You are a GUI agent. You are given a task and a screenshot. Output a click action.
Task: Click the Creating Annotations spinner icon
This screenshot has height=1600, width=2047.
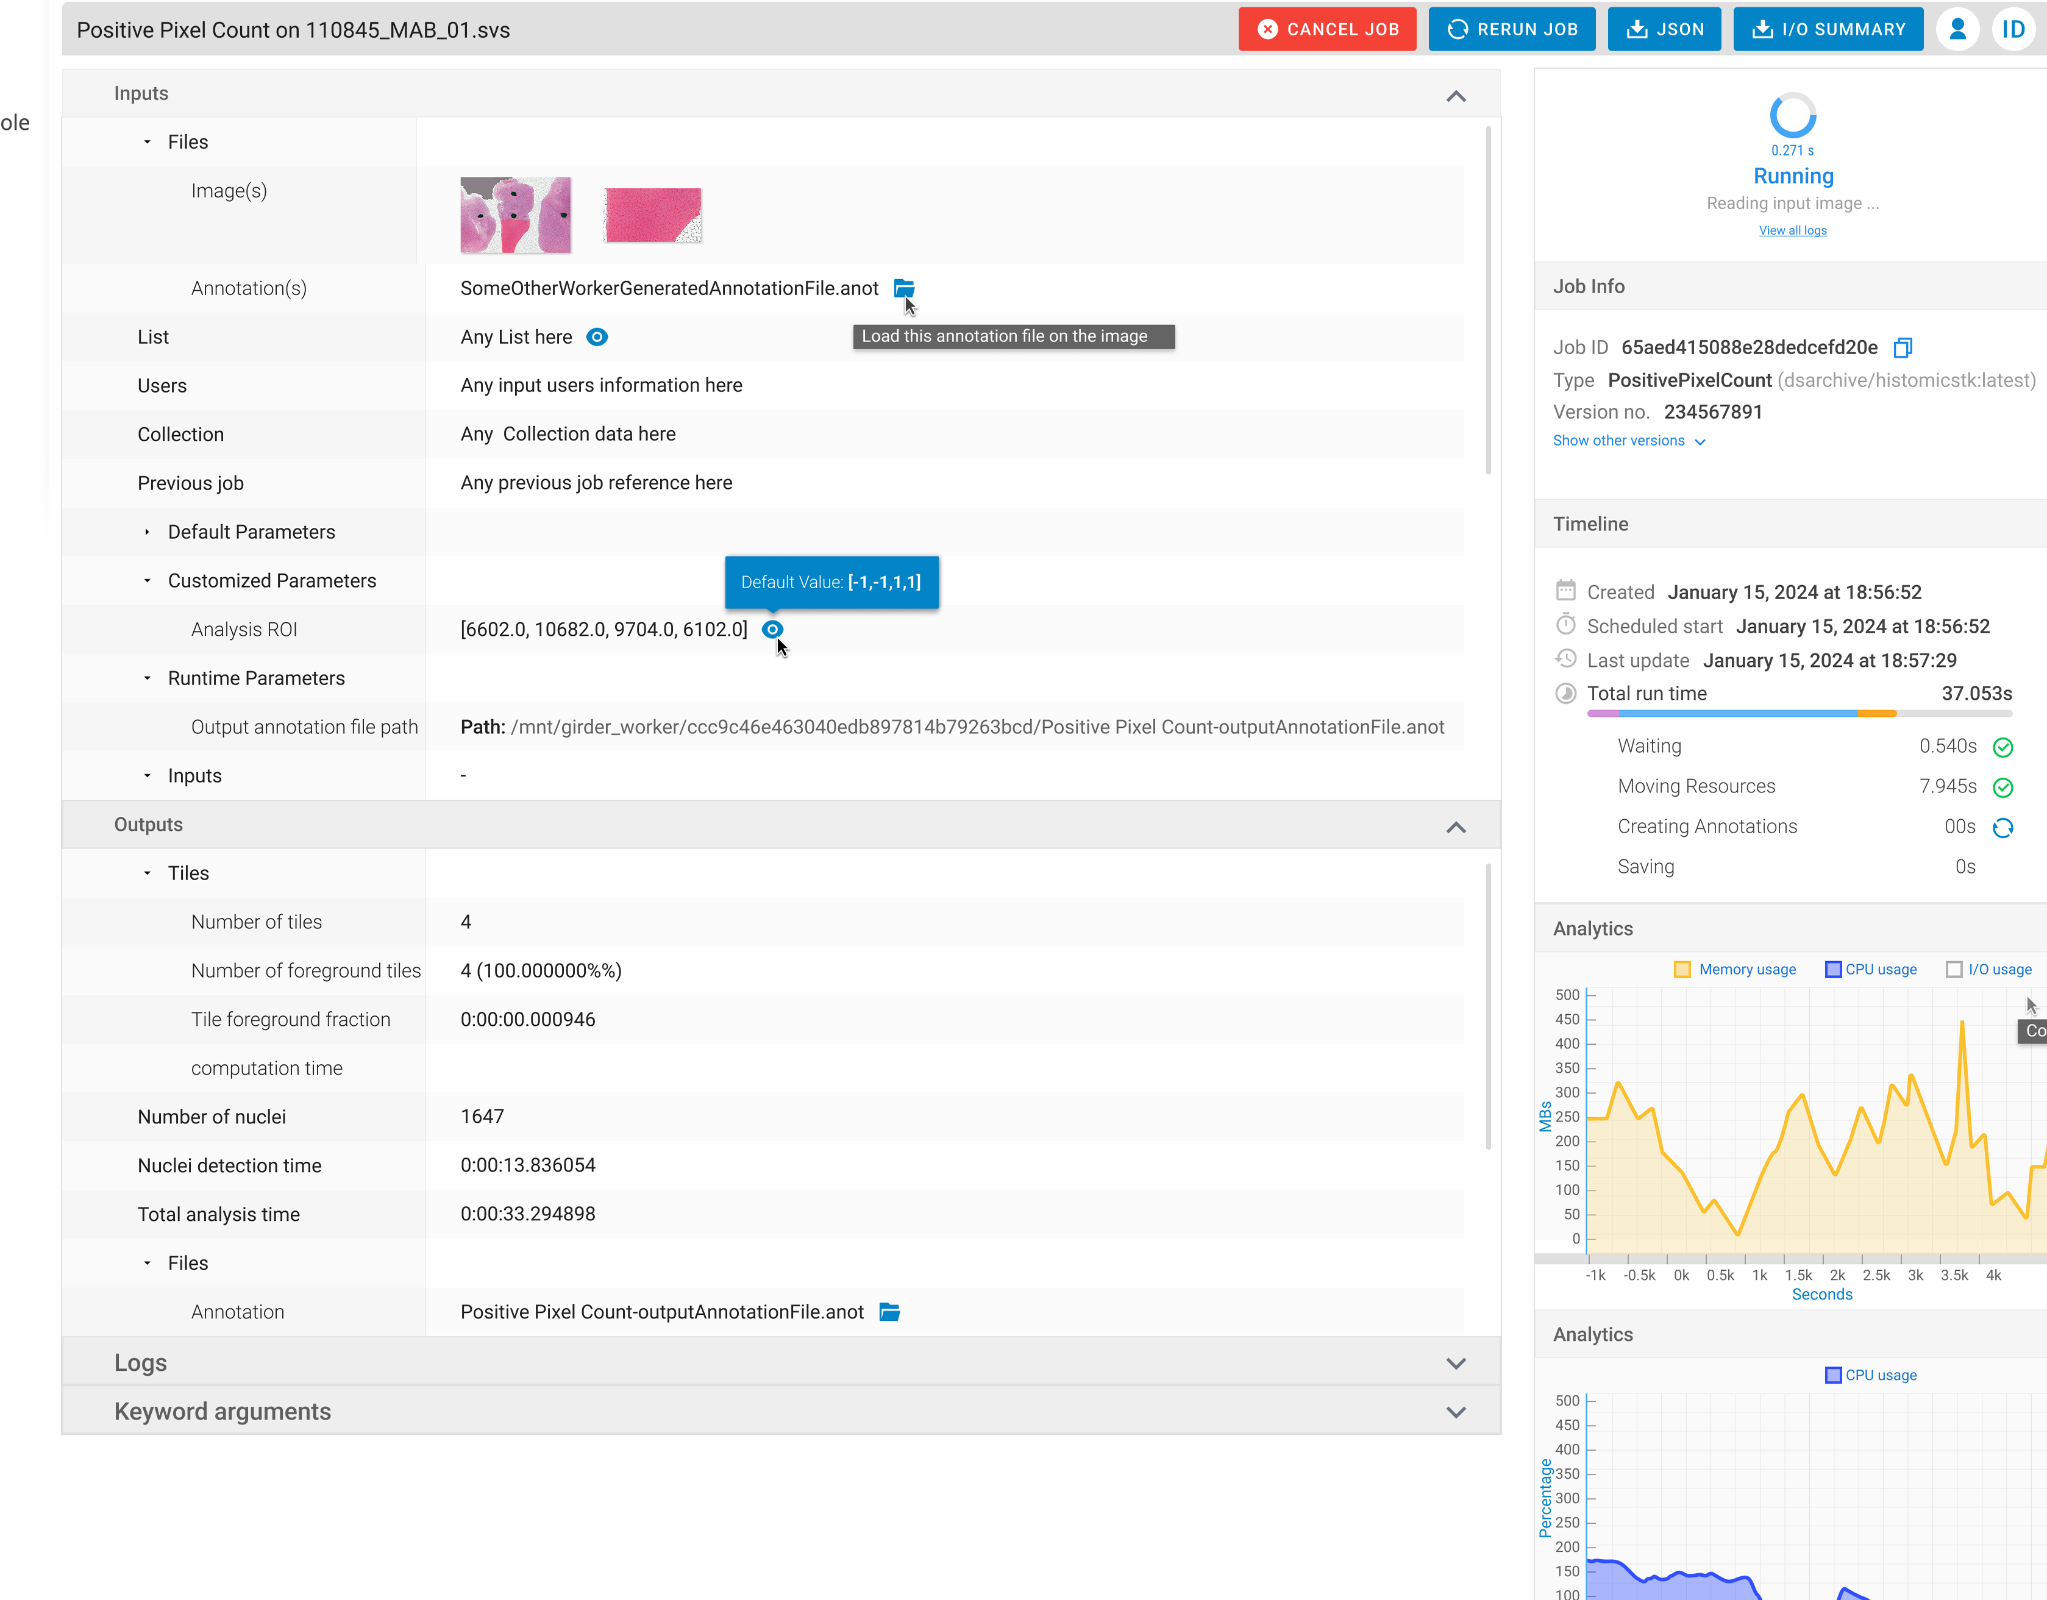(x=2002, y=828)
